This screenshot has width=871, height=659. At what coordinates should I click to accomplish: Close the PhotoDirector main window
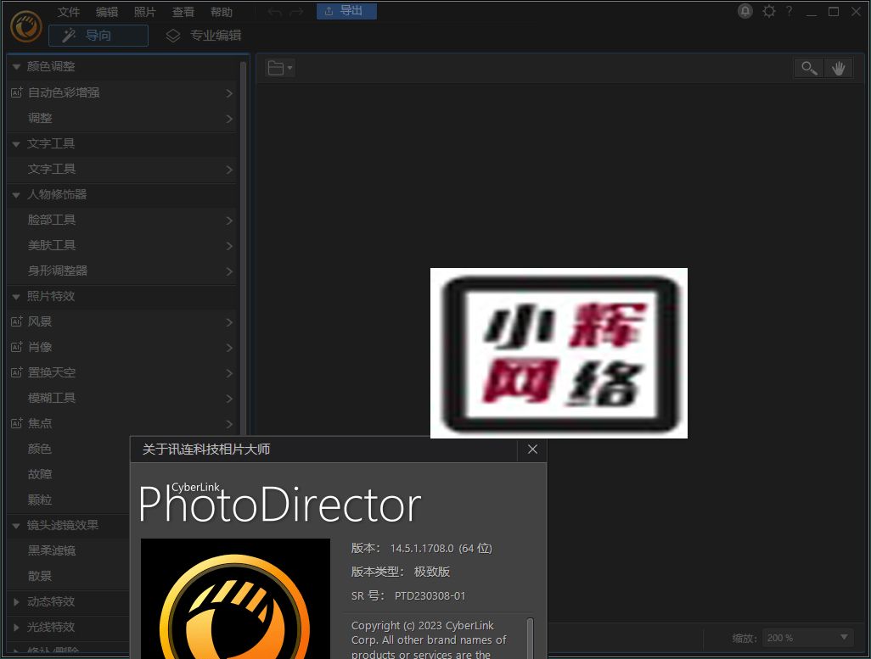click(x=856, y=12)
